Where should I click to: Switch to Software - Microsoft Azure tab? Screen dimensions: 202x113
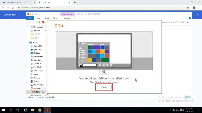tap(17, 2)
